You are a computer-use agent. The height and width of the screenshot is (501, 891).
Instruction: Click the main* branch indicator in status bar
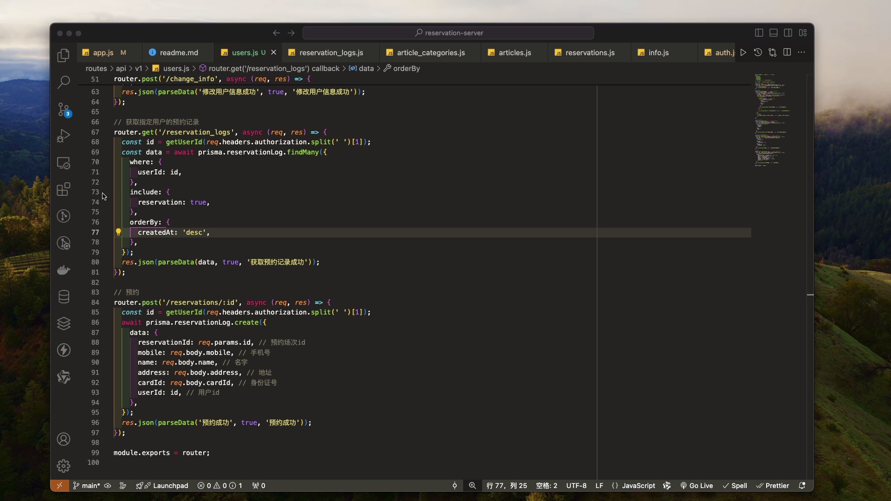coord(87,486)
